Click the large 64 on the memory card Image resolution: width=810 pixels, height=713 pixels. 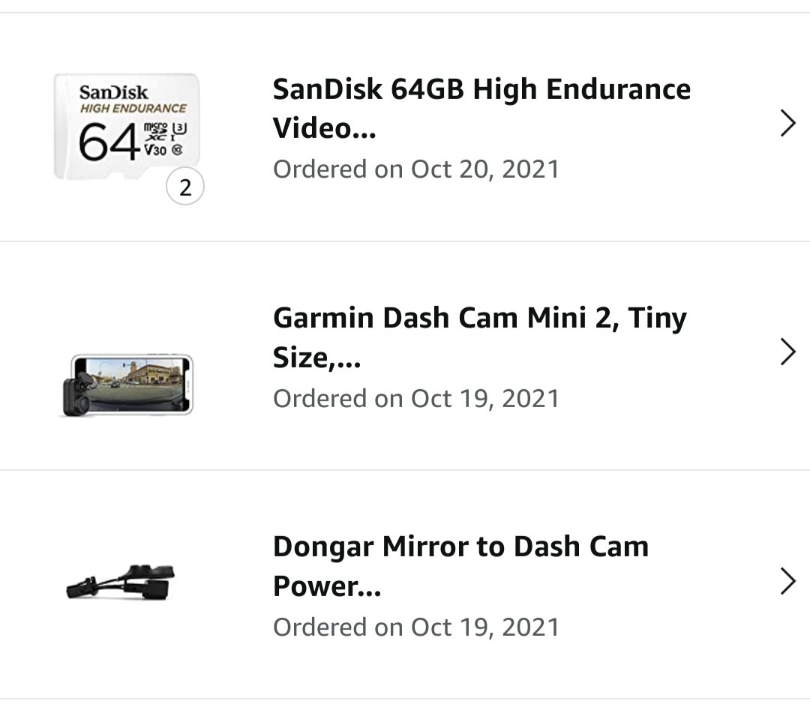(x=109, y=142)
